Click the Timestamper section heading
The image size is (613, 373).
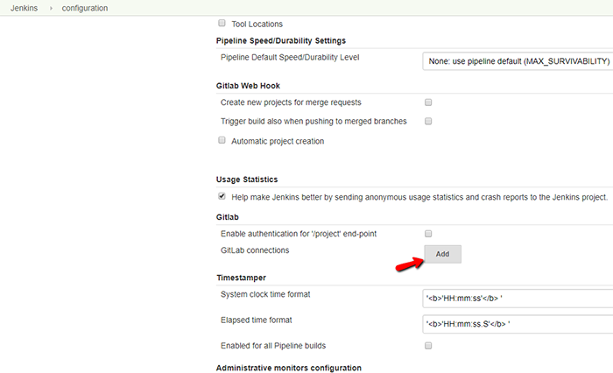pyautogui.click(x=241, y=278)
